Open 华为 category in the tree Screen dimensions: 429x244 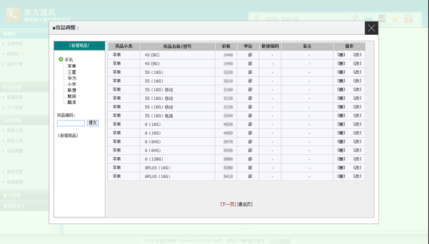tap(72, 78)
